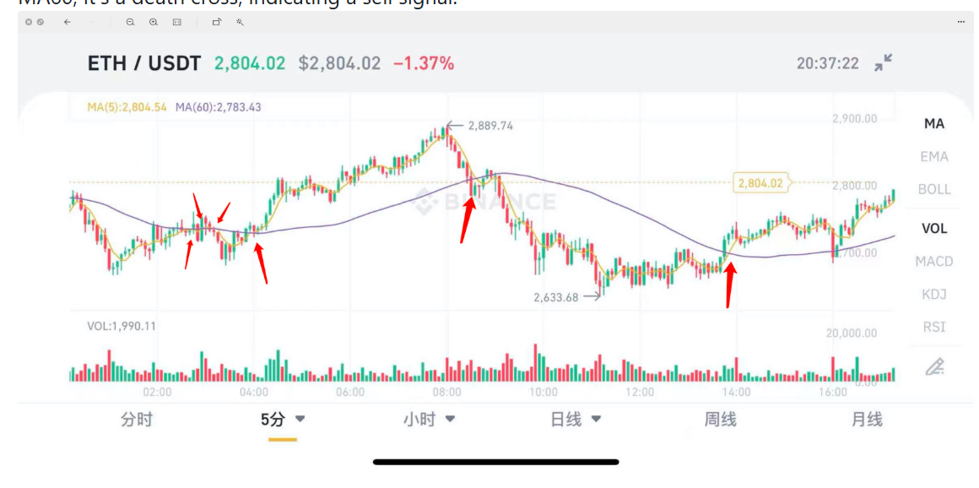Viewport: 979px width, 488px height.
Task: Click the back arrow in viewer toolbar
Action: coord(68,22)
